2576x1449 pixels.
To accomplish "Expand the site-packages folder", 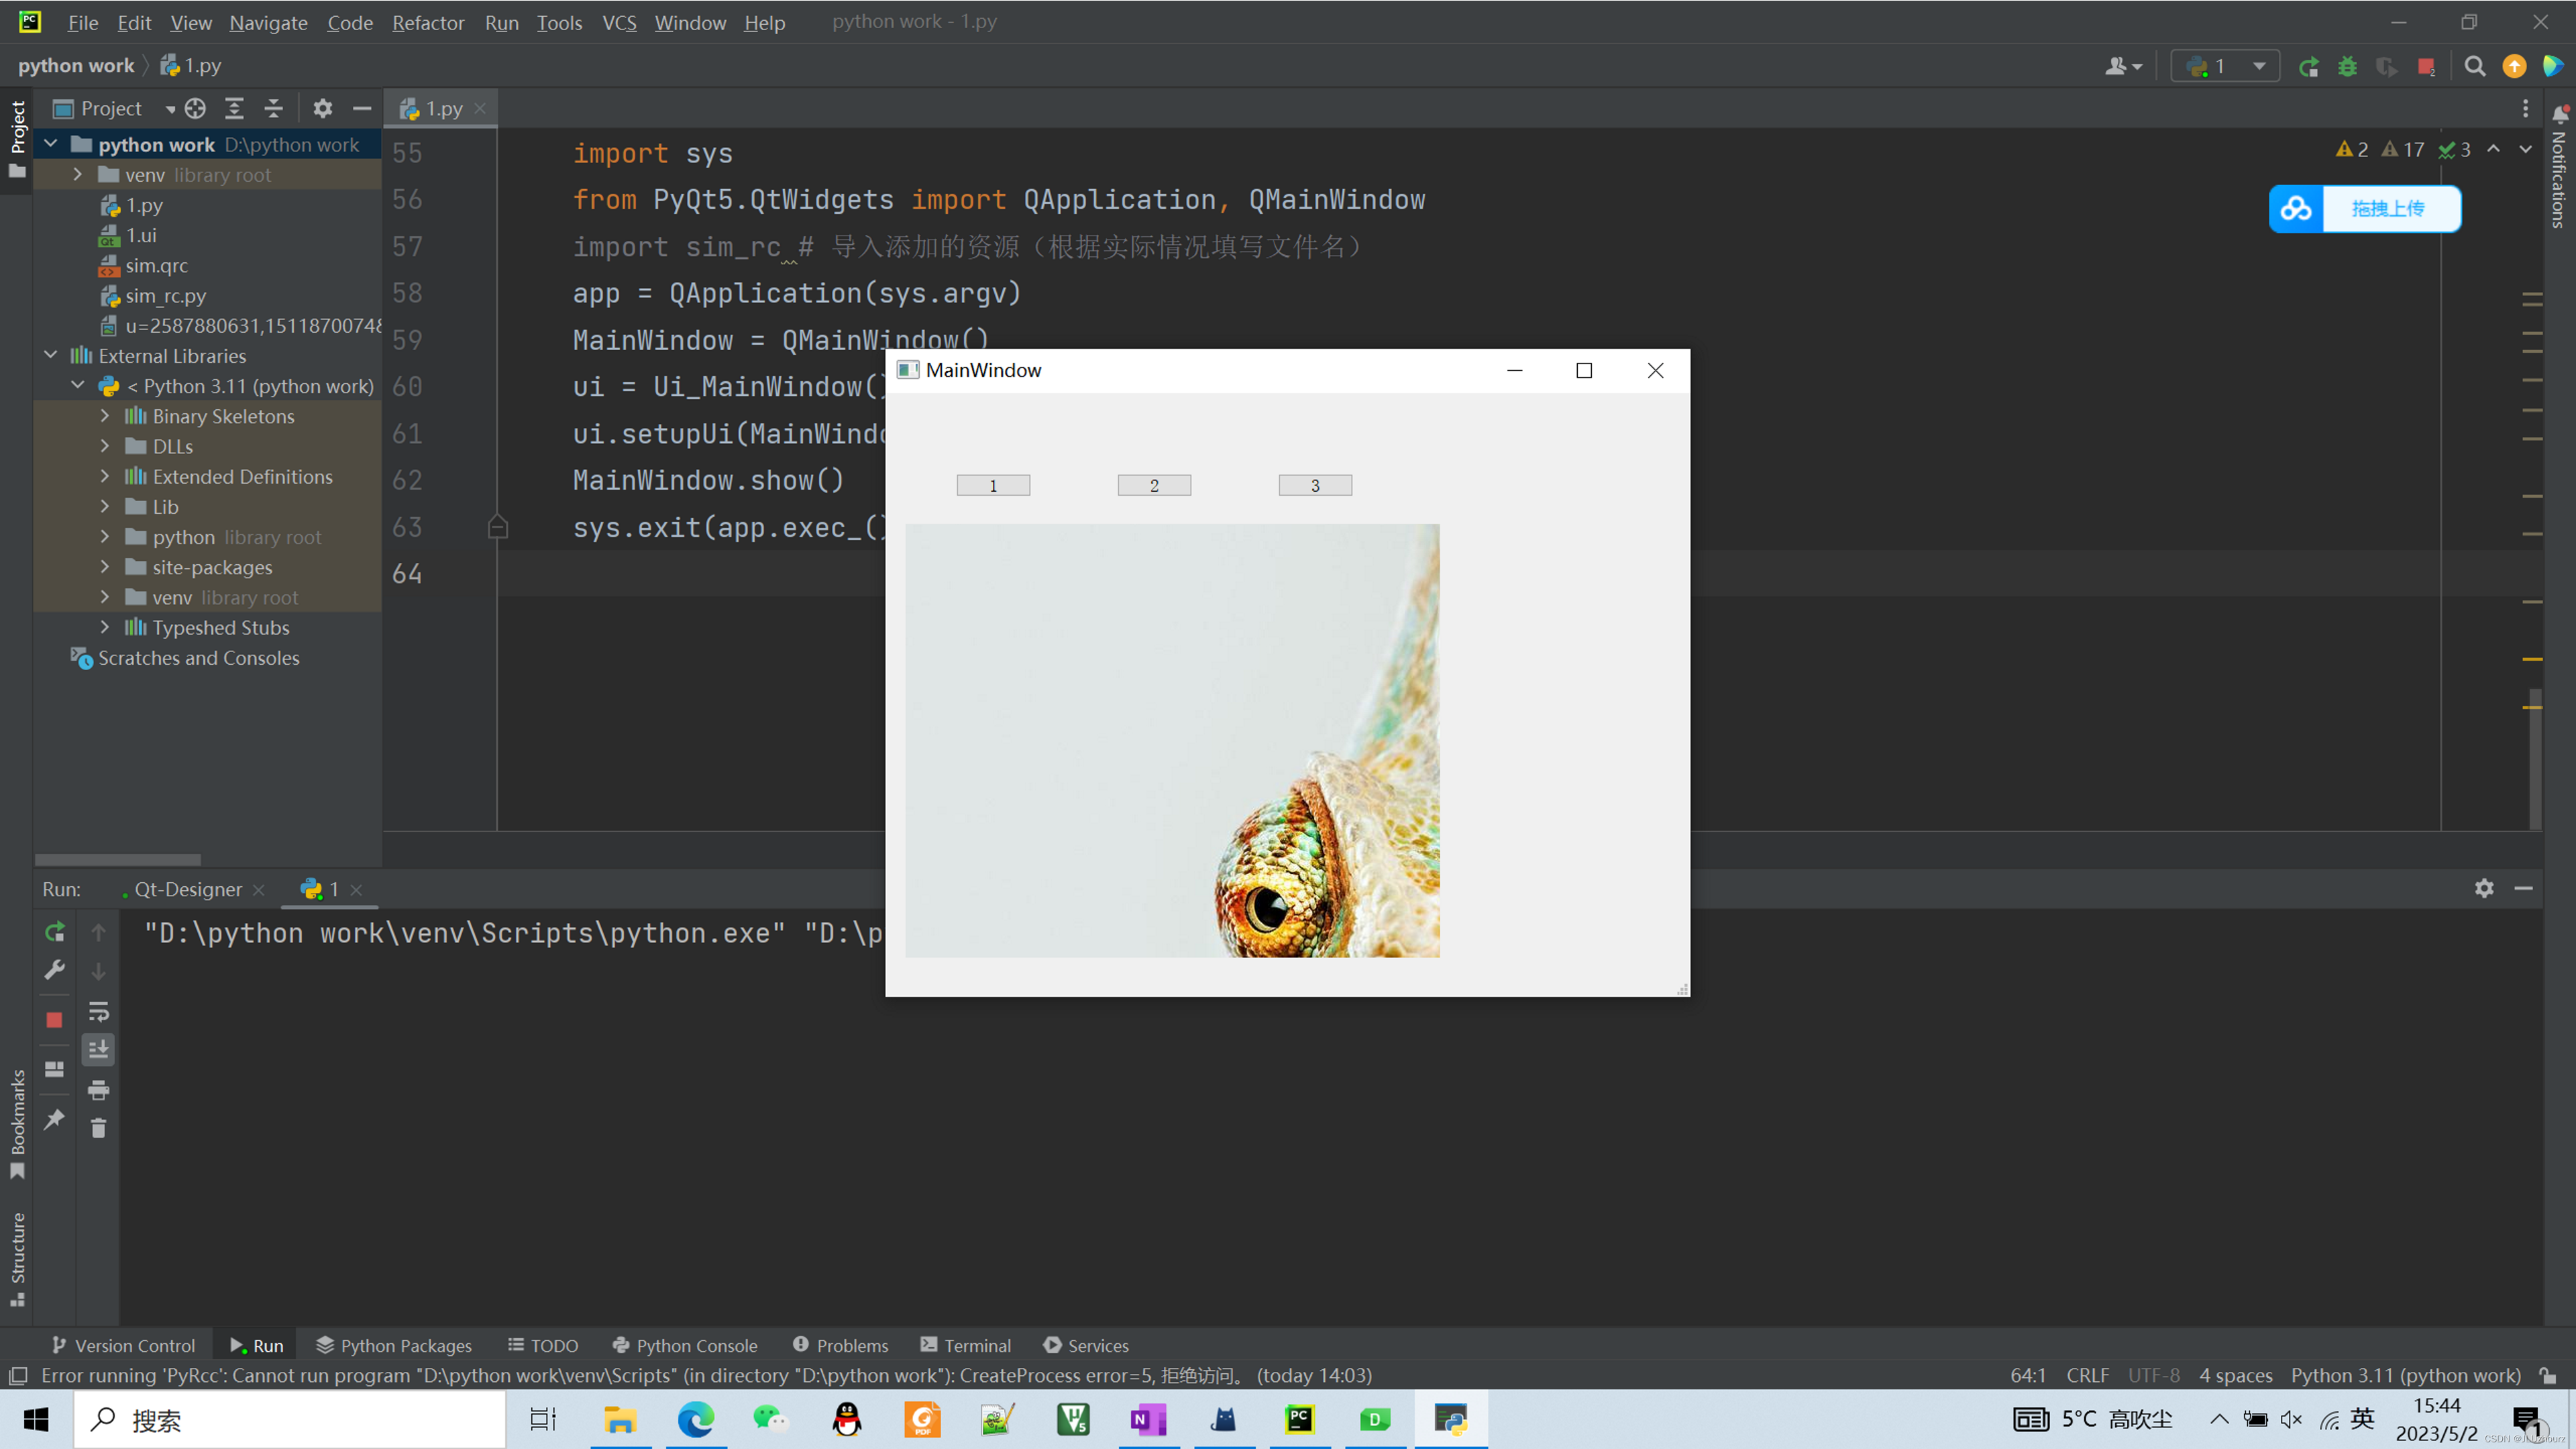I will [105, 567].
